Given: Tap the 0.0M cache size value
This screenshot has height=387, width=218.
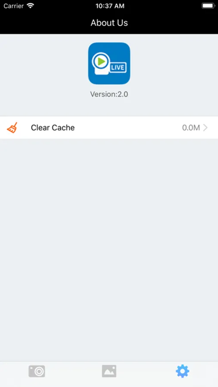Looking at the screenshot, I should (x=191, y=128).
